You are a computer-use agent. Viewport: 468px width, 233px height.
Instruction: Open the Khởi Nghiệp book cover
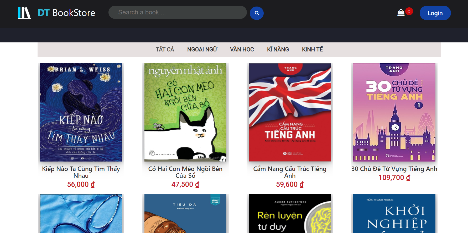pyautogui.click(x=394, y=214)
